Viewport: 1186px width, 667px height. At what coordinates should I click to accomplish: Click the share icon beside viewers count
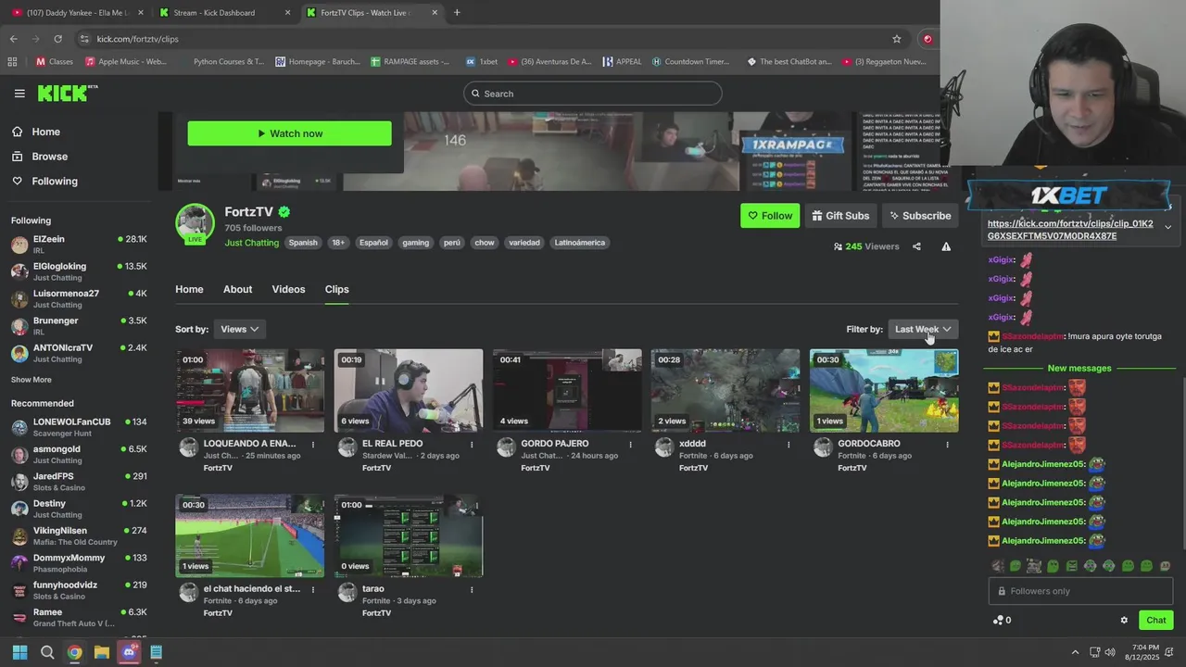tap(916, 246)
